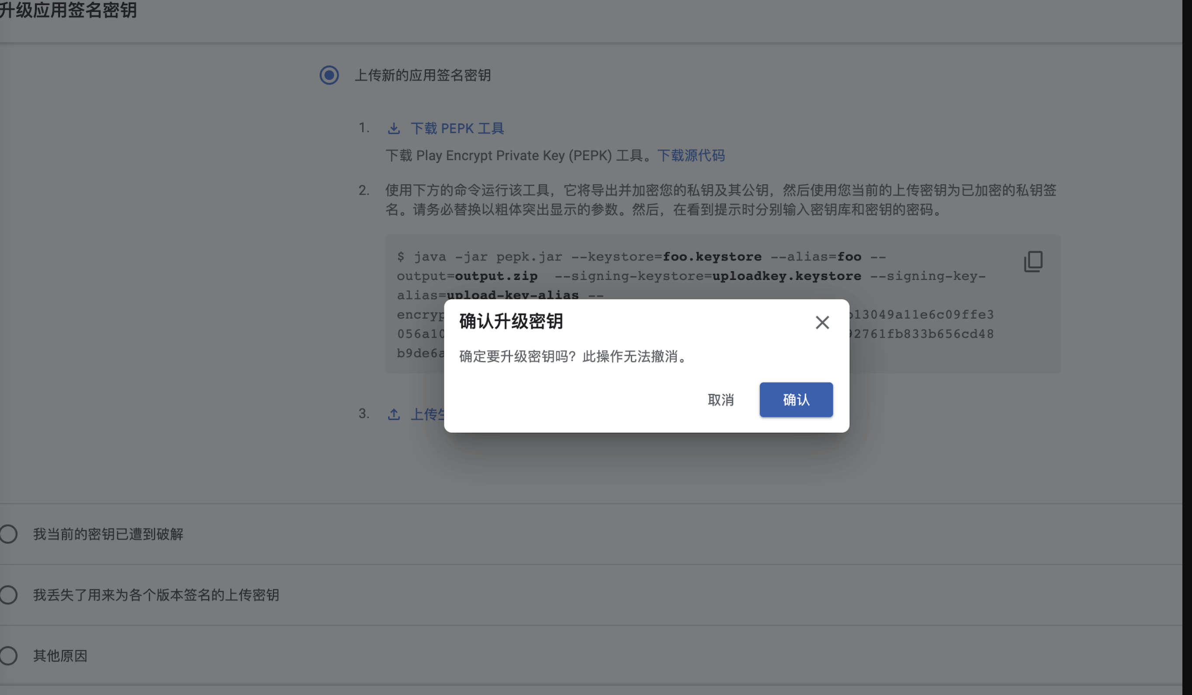Image resolution: width=1192 pixels, height=695 pixels.
Task: Click the download icon beside PEPK 工具
Action: (394, 128)
